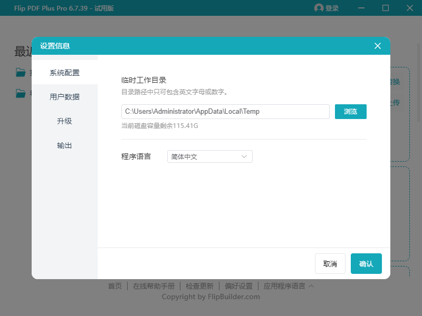Click the chevron on the 简体中文 combo box
The width and height of the screenshot is (422, 316).
(x=244, y=156)
